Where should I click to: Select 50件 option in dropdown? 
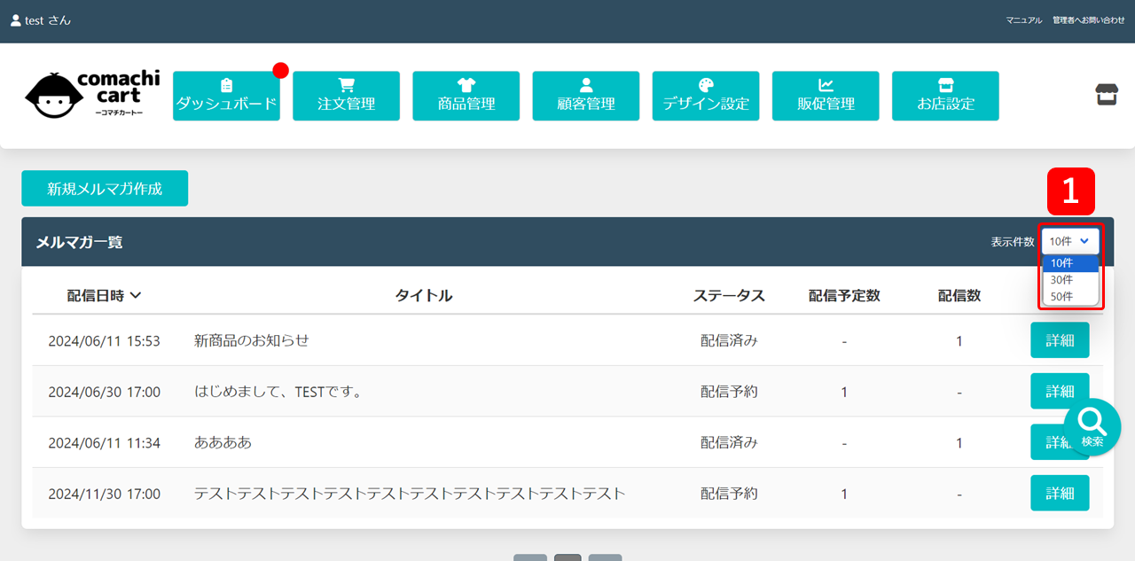pos(1070,297)
